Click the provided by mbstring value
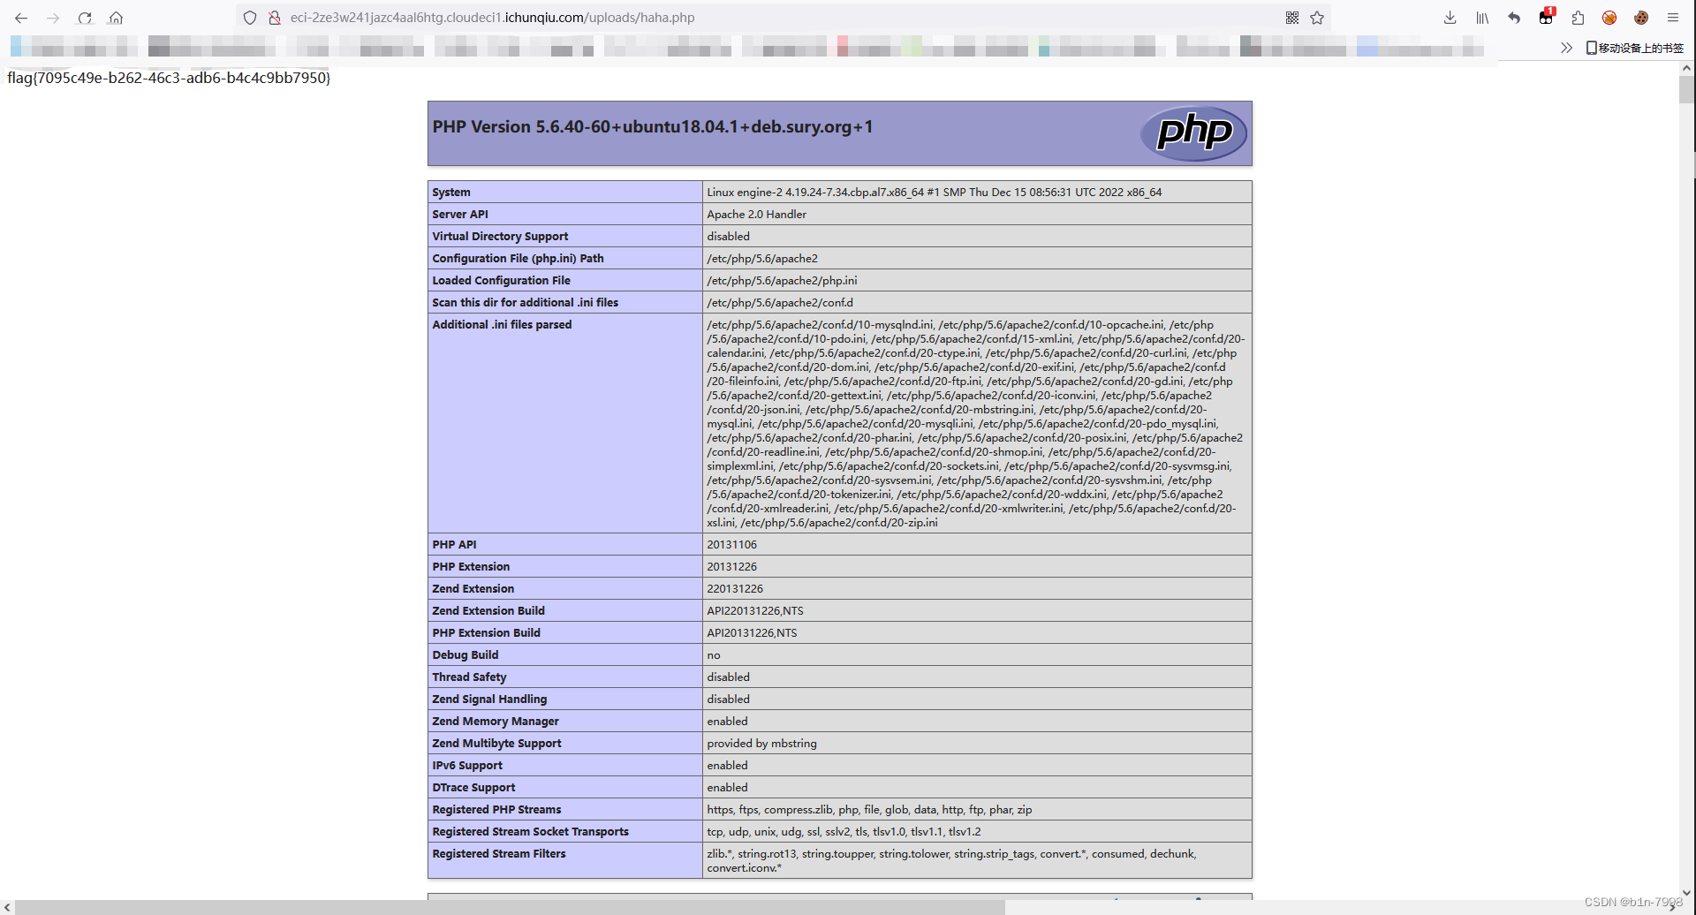Viewport: 1696px width, 915px height. pyautogui.click(x=761, y=744)
